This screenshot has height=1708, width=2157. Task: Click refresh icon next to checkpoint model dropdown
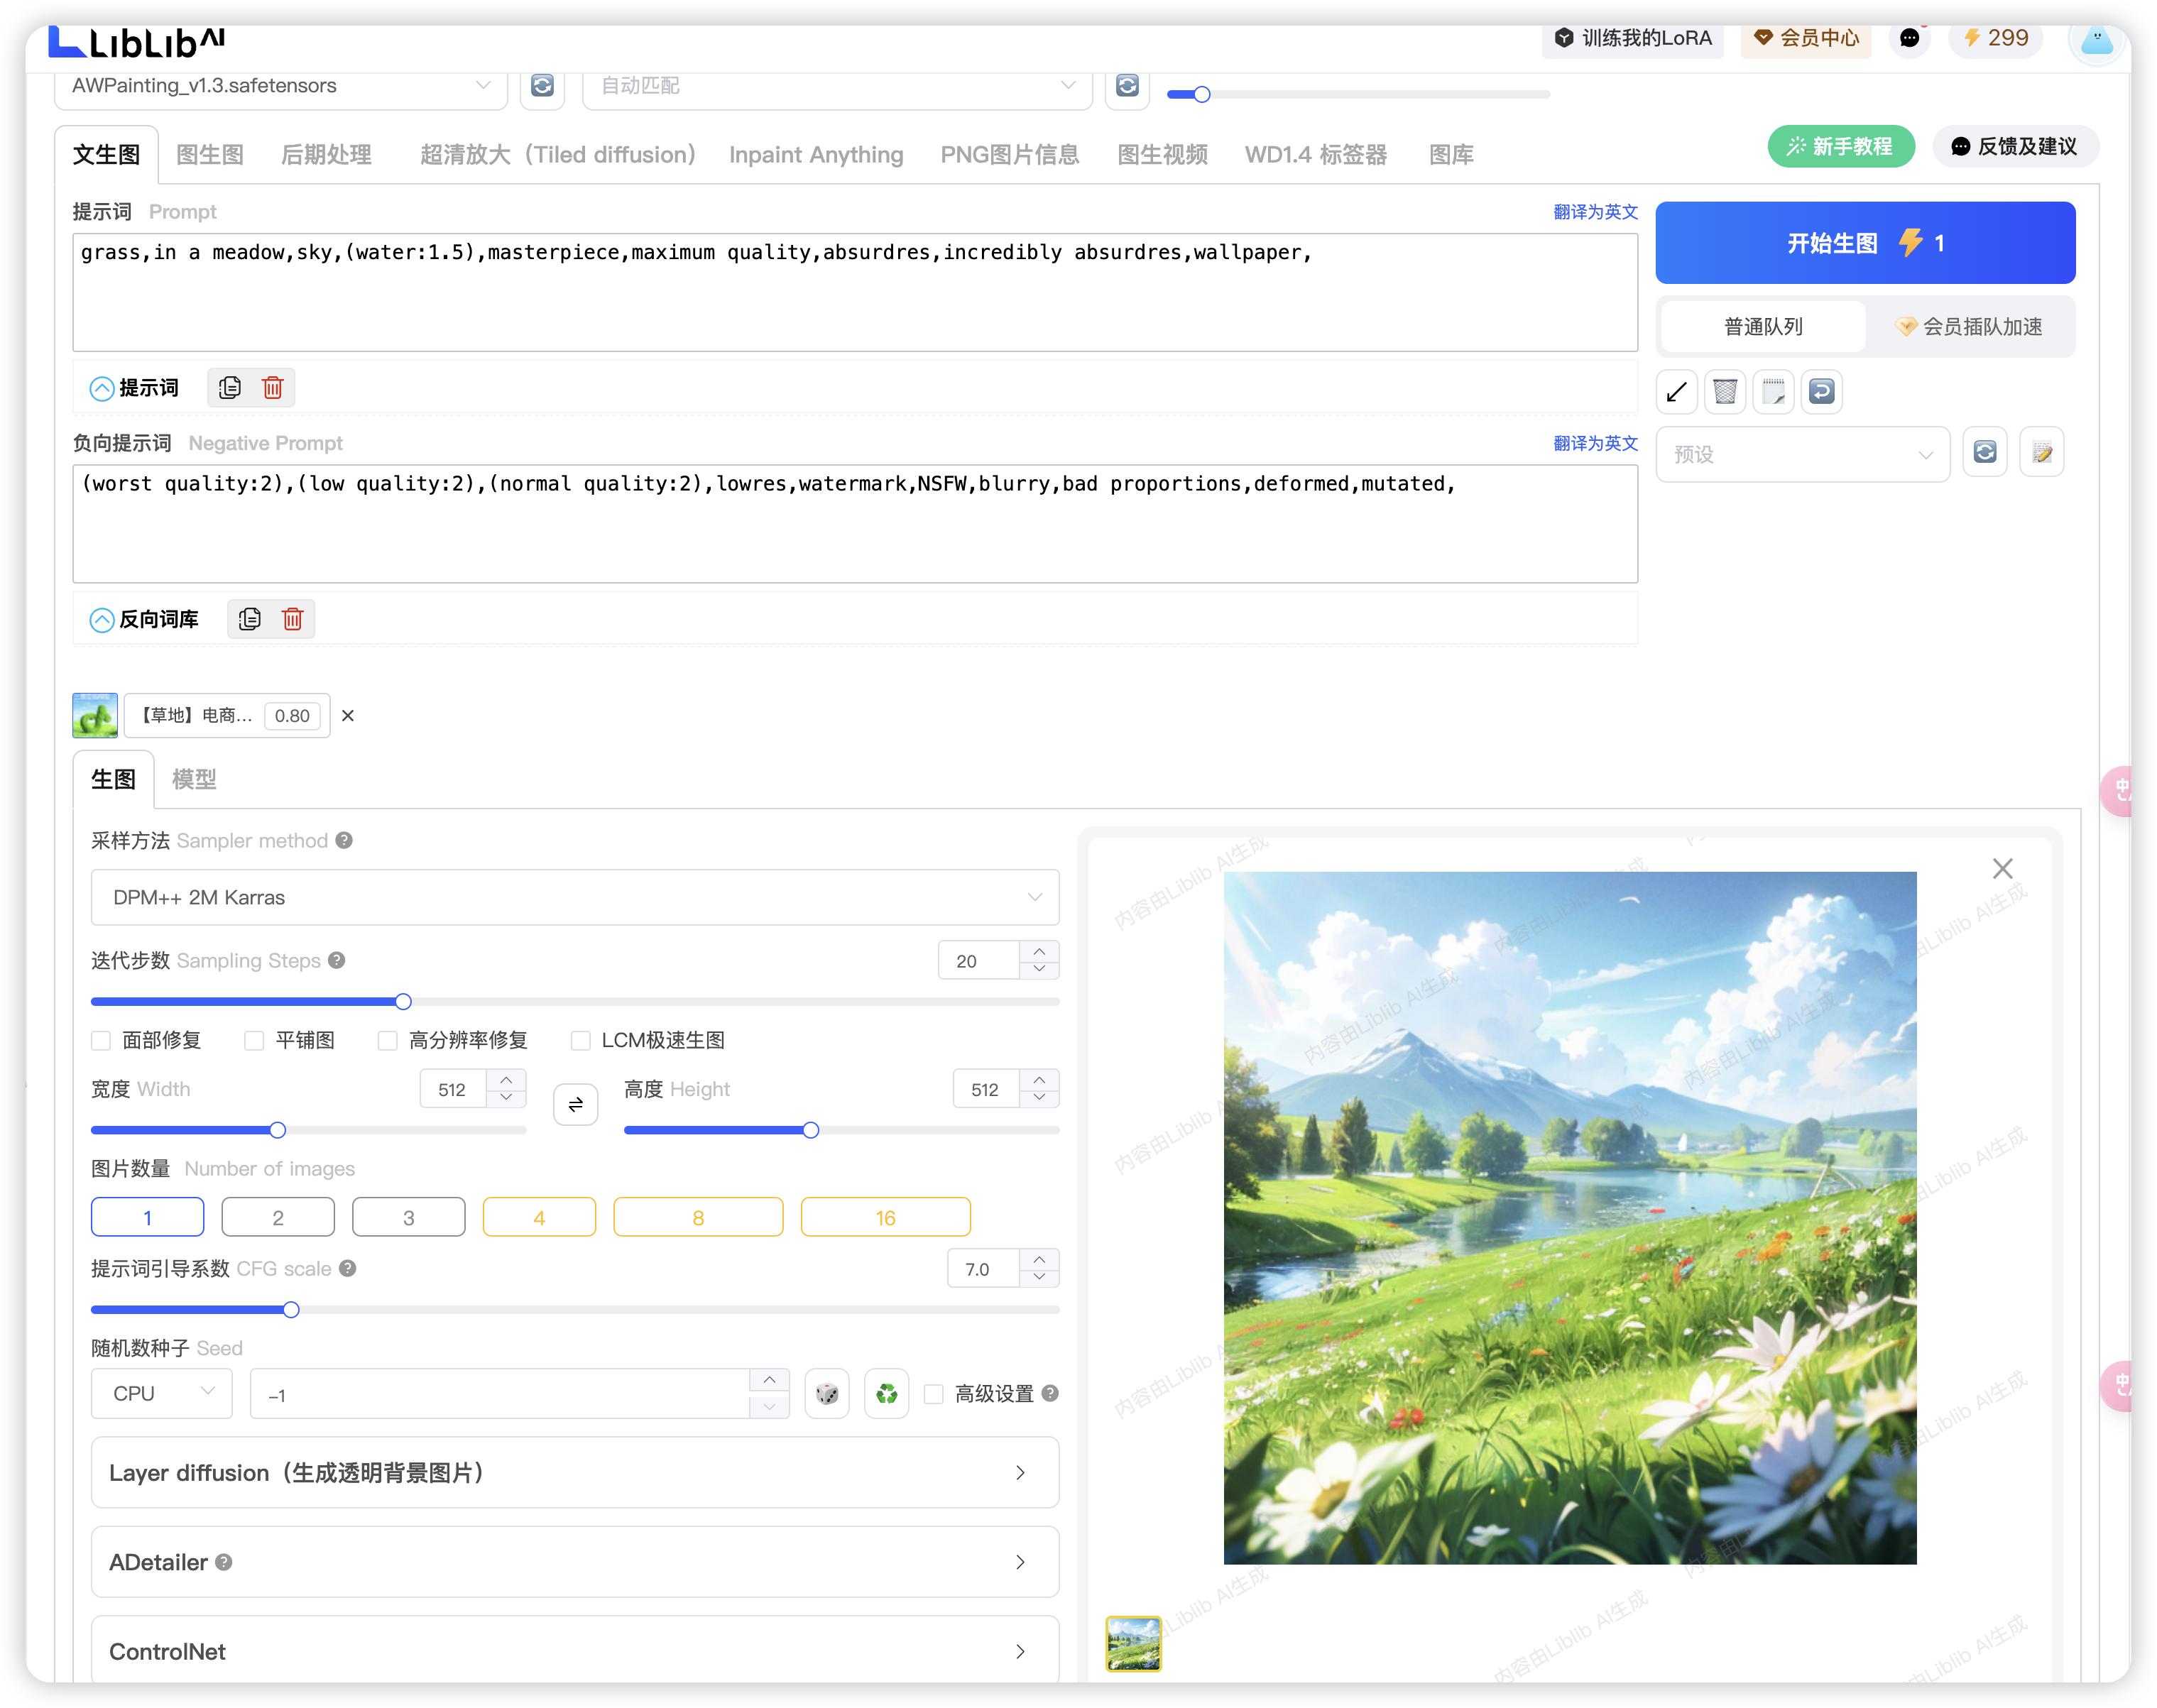coord(542,86)
